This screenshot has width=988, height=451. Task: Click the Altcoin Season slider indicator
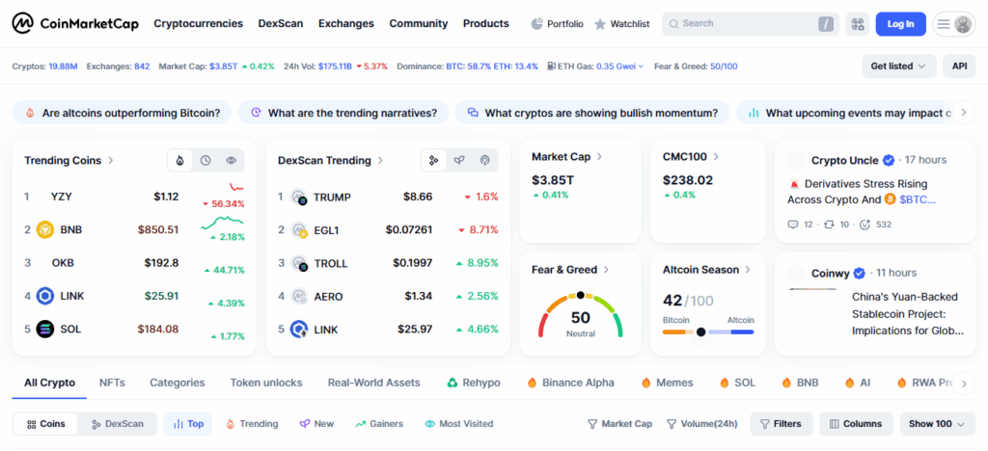(x=700, y=332)
